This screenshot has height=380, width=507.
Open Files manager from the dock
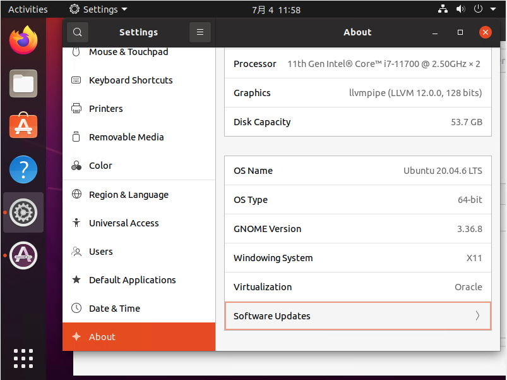(x=23, y=83)
